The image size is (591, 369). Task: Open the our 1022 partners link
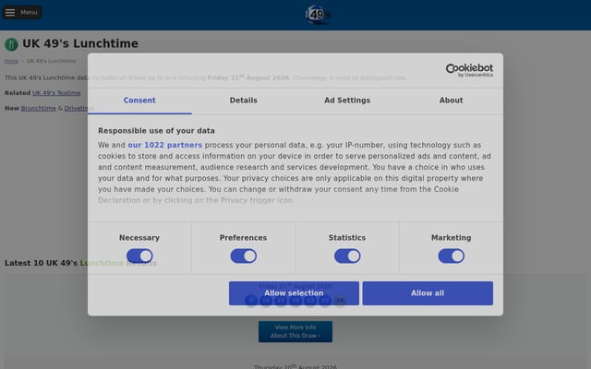pyautogui.click(x=165, y=145)
